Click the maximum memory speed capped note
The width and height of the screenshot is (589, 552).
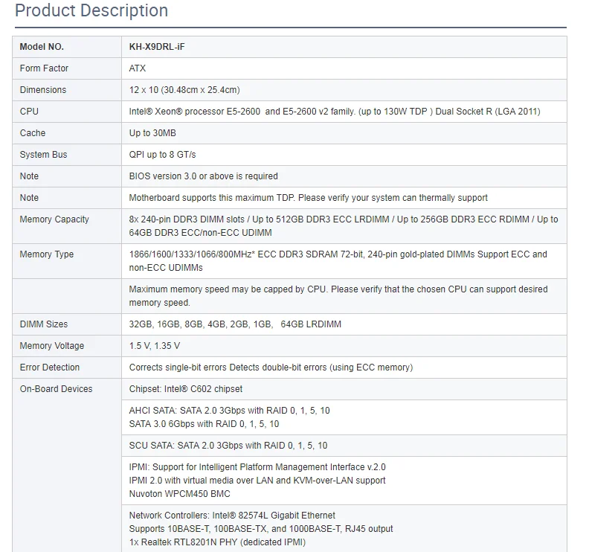338,296
